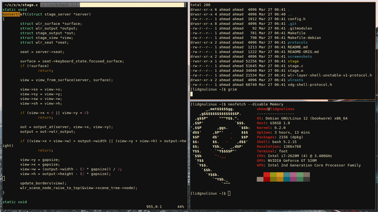Viewport: 378px width, 212px height.
Task: Click the Shell bash 5.2.15 line
Action: click(x=277, y=142)
